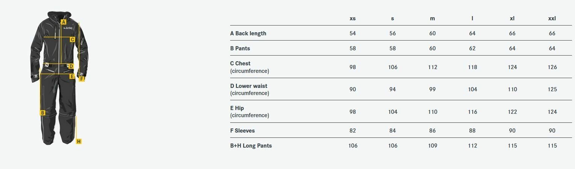Click the yellow H marker near the foot
575x169 pixels.
[79, 142]
